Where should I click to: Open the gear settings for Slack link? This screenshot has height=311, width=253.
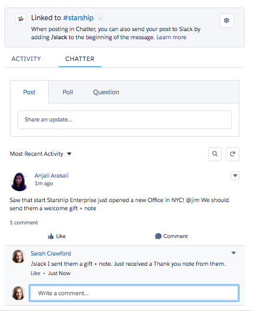[227, 21]
